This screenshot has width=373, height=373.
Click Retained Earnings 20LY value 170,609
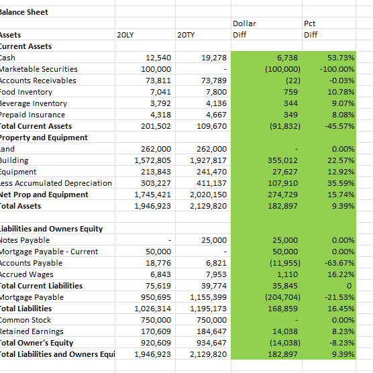click(x=145, y=331)
